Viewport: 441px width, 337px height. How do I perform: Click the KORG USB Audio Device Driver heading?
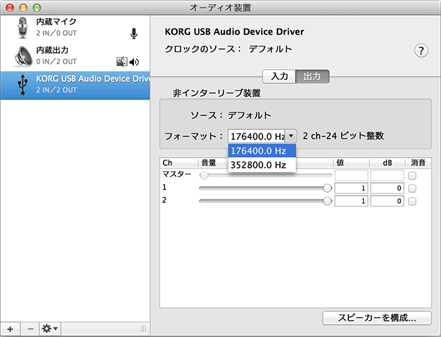point(234,32)
